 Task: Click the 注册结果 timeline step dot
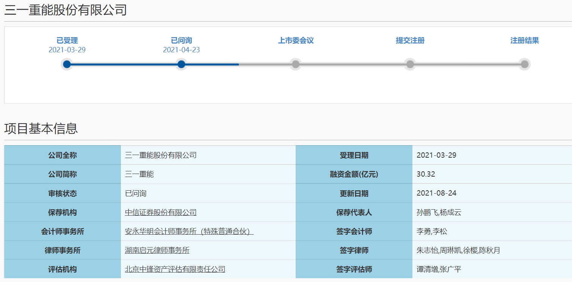[525, 64]
